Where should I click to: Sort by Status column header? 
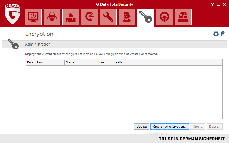pyautogui.click(x=80, y=62)
